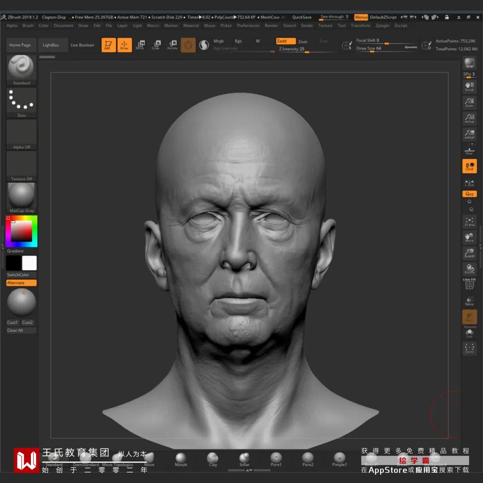Viewport: 483px width, 483px height.
Task: Toggle XYZ rotation mode
Action: point(470,194)
